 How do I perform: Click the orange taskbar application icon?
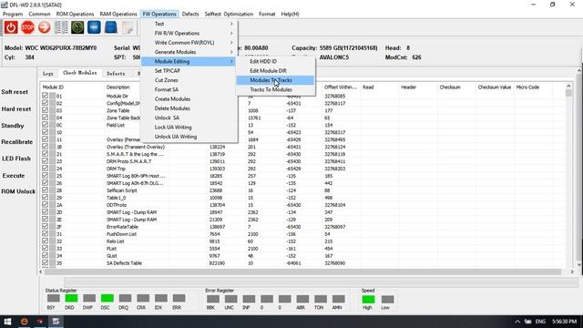click(x=25, y=322)
